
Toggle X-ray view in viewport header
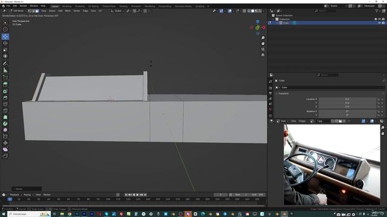244,11
